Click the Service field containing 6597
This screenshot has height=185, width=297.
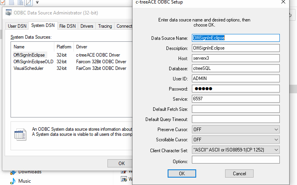[236, 99]
